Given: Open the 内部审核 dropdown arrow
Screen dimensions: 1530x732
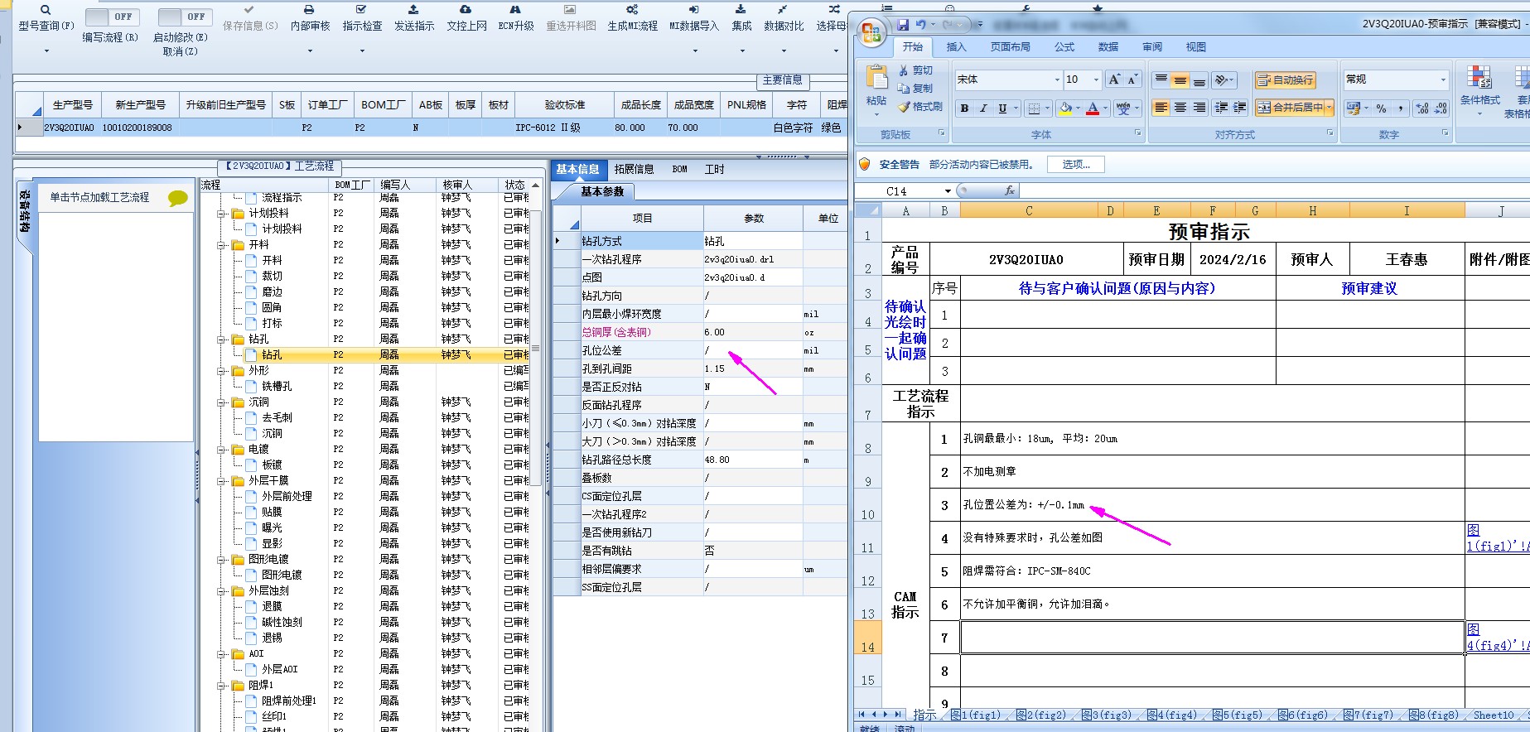Looking at the screenshot, I should pos(310,51).
